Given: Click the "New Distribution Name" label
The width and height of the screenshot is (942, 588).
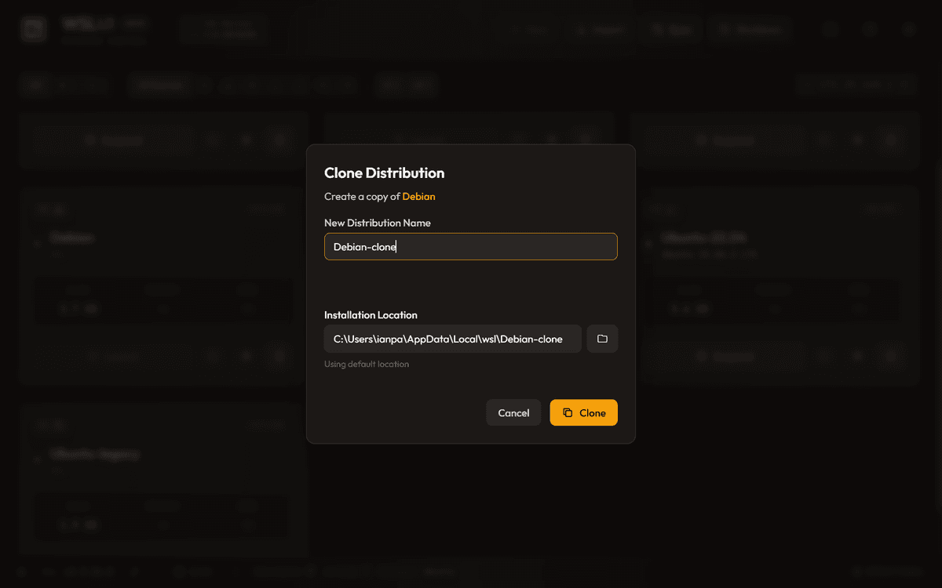Looking at the screenshot, I should [x=377, y=223].
